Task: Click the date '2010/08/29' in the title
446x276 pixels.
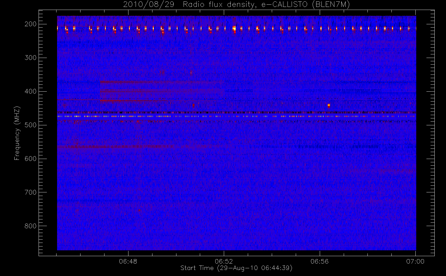Action: [x=149, y=5]
